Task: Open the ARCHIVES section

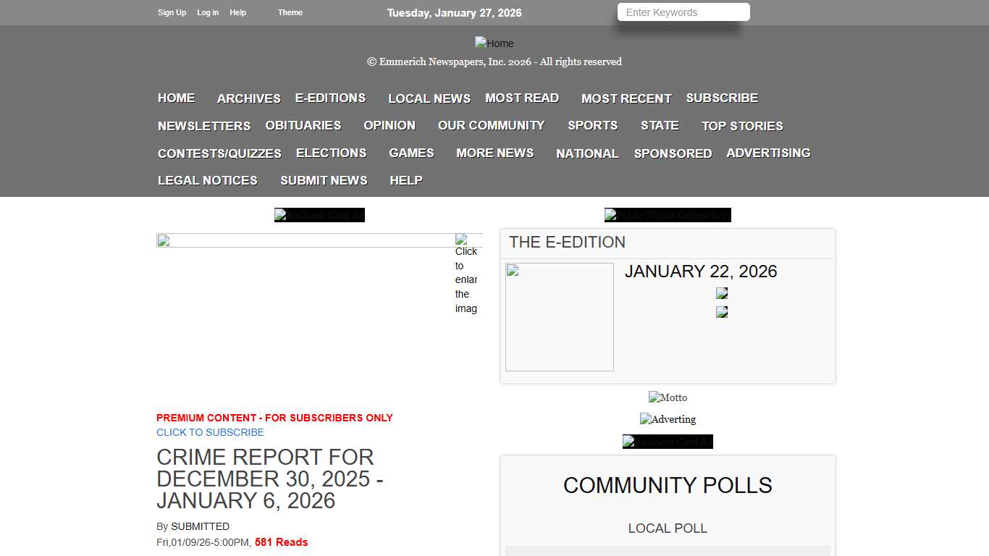Action: 248,98
